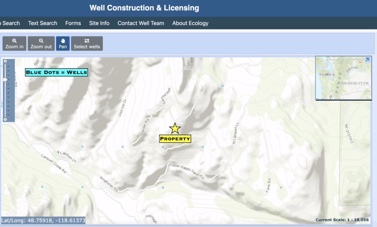Viewport: 377px width, 227px height.
Task: Click the top button of zoom slider
Action: (x=5, y=62)
